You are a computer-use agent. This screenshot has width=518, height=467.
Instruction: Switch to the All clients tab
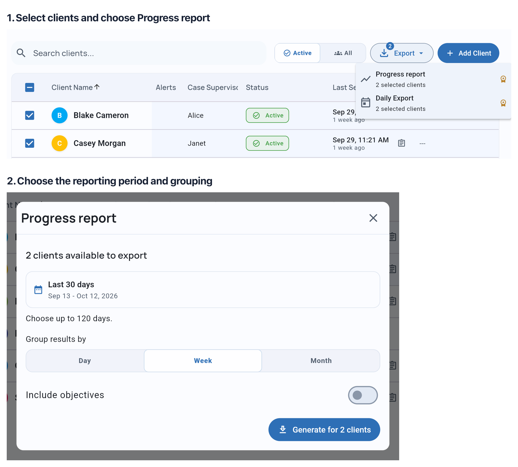pos(343,53)
